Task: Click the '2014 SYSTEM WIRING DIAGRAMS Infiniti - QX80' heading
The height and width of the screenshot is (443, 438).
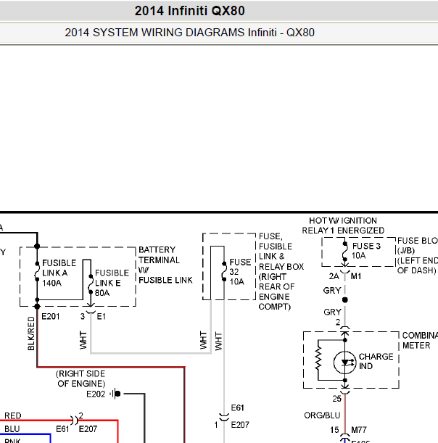Action: (189, 33)
